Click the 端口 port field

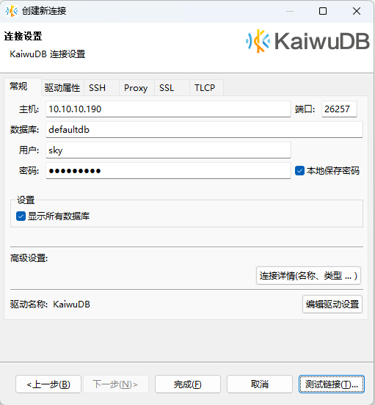pyautogui.click(x=339, y=109)
